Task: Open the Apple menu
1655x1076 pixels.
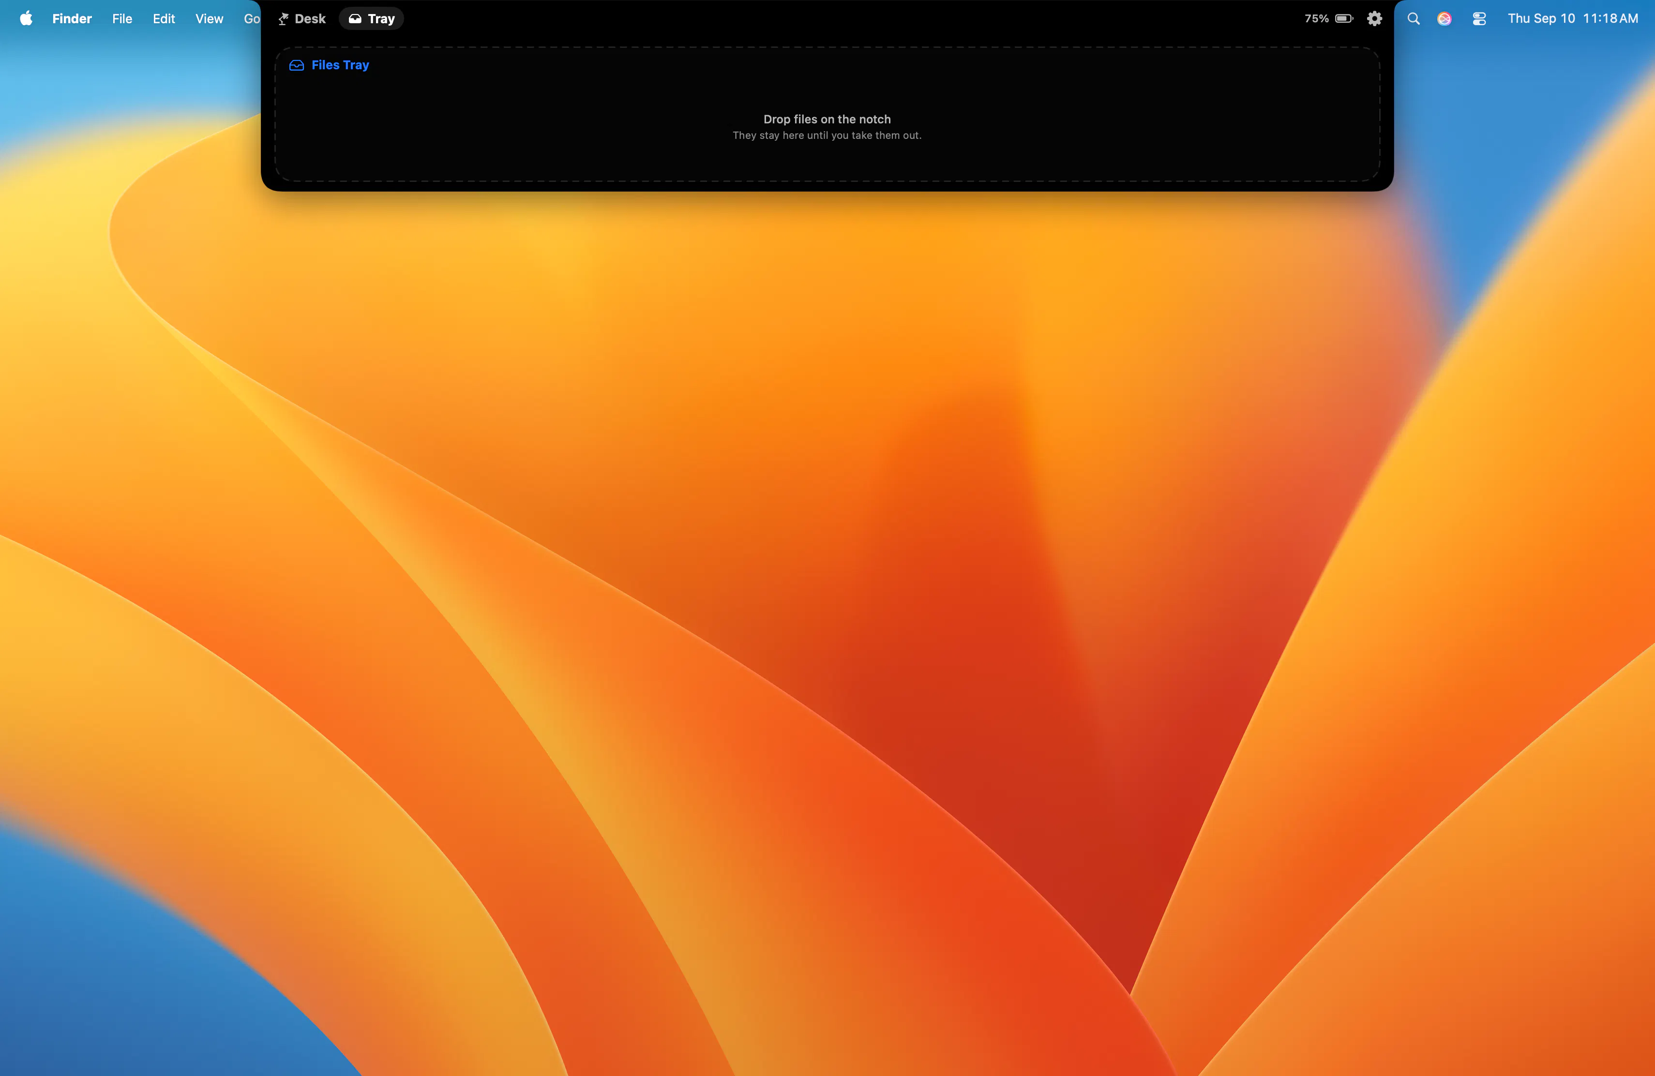Action: click(27, 19)
